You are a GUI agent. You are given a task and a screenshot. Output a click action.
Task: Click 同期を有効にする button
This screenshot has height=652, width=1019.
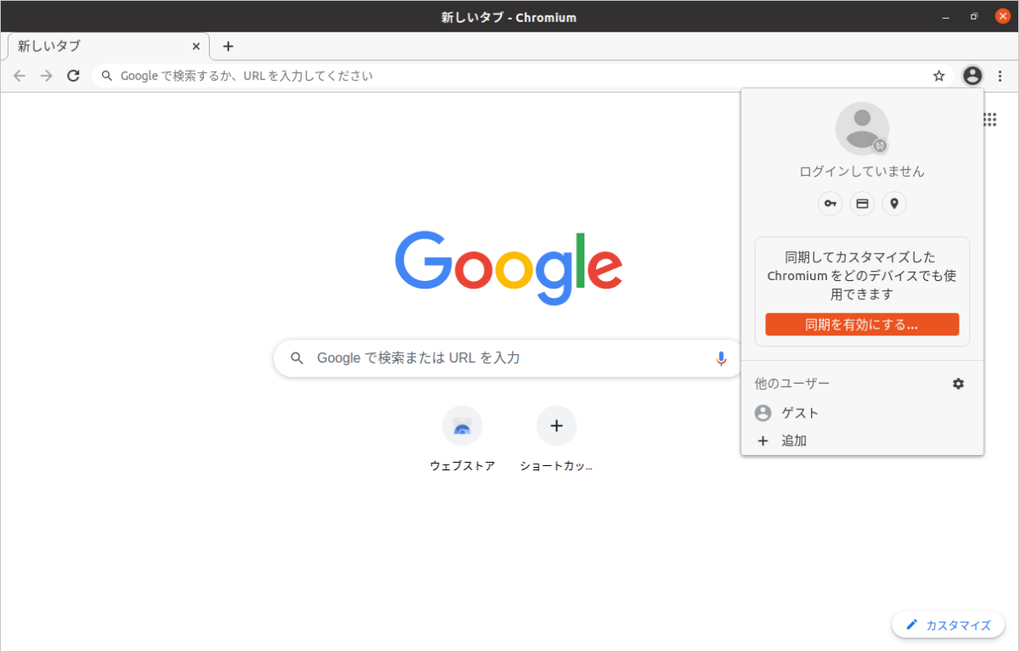(x=862, y=324)
